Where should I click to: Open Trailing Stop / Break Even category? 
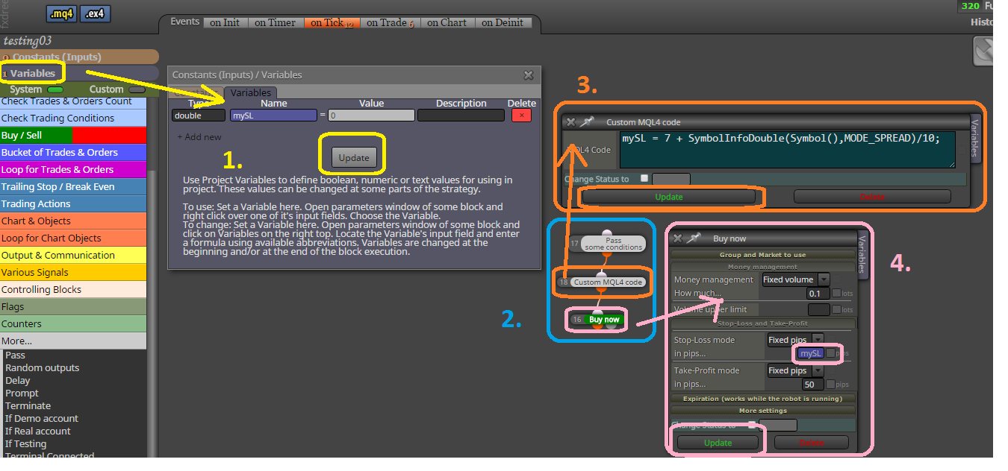[x=73, y=186]
